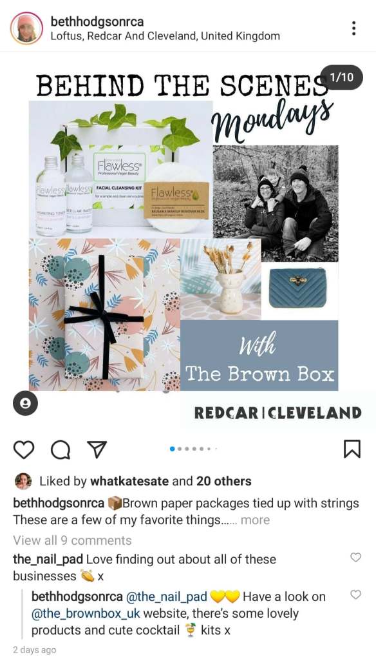Show tagged accounts via the person icon
Image resolution: width=376 pixels, height=661 pixels.
point(25,403)
